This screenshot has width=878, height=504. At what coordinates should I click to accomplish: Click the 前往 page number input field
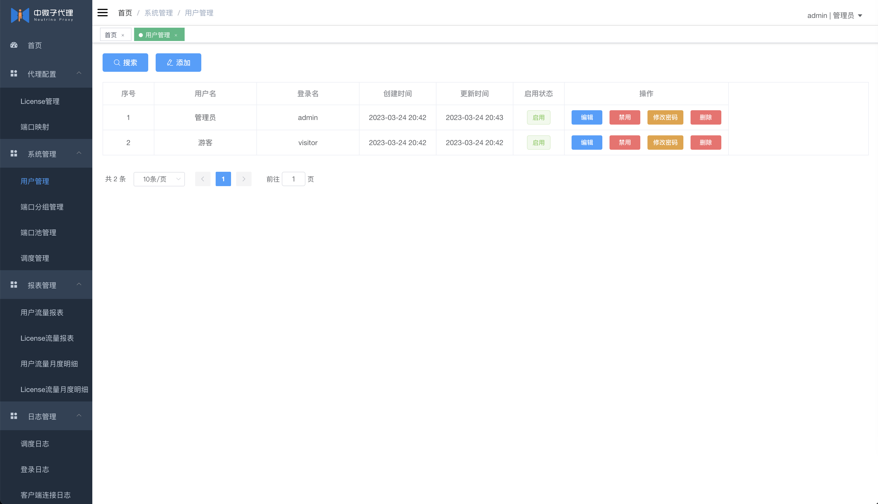[293, 179]
